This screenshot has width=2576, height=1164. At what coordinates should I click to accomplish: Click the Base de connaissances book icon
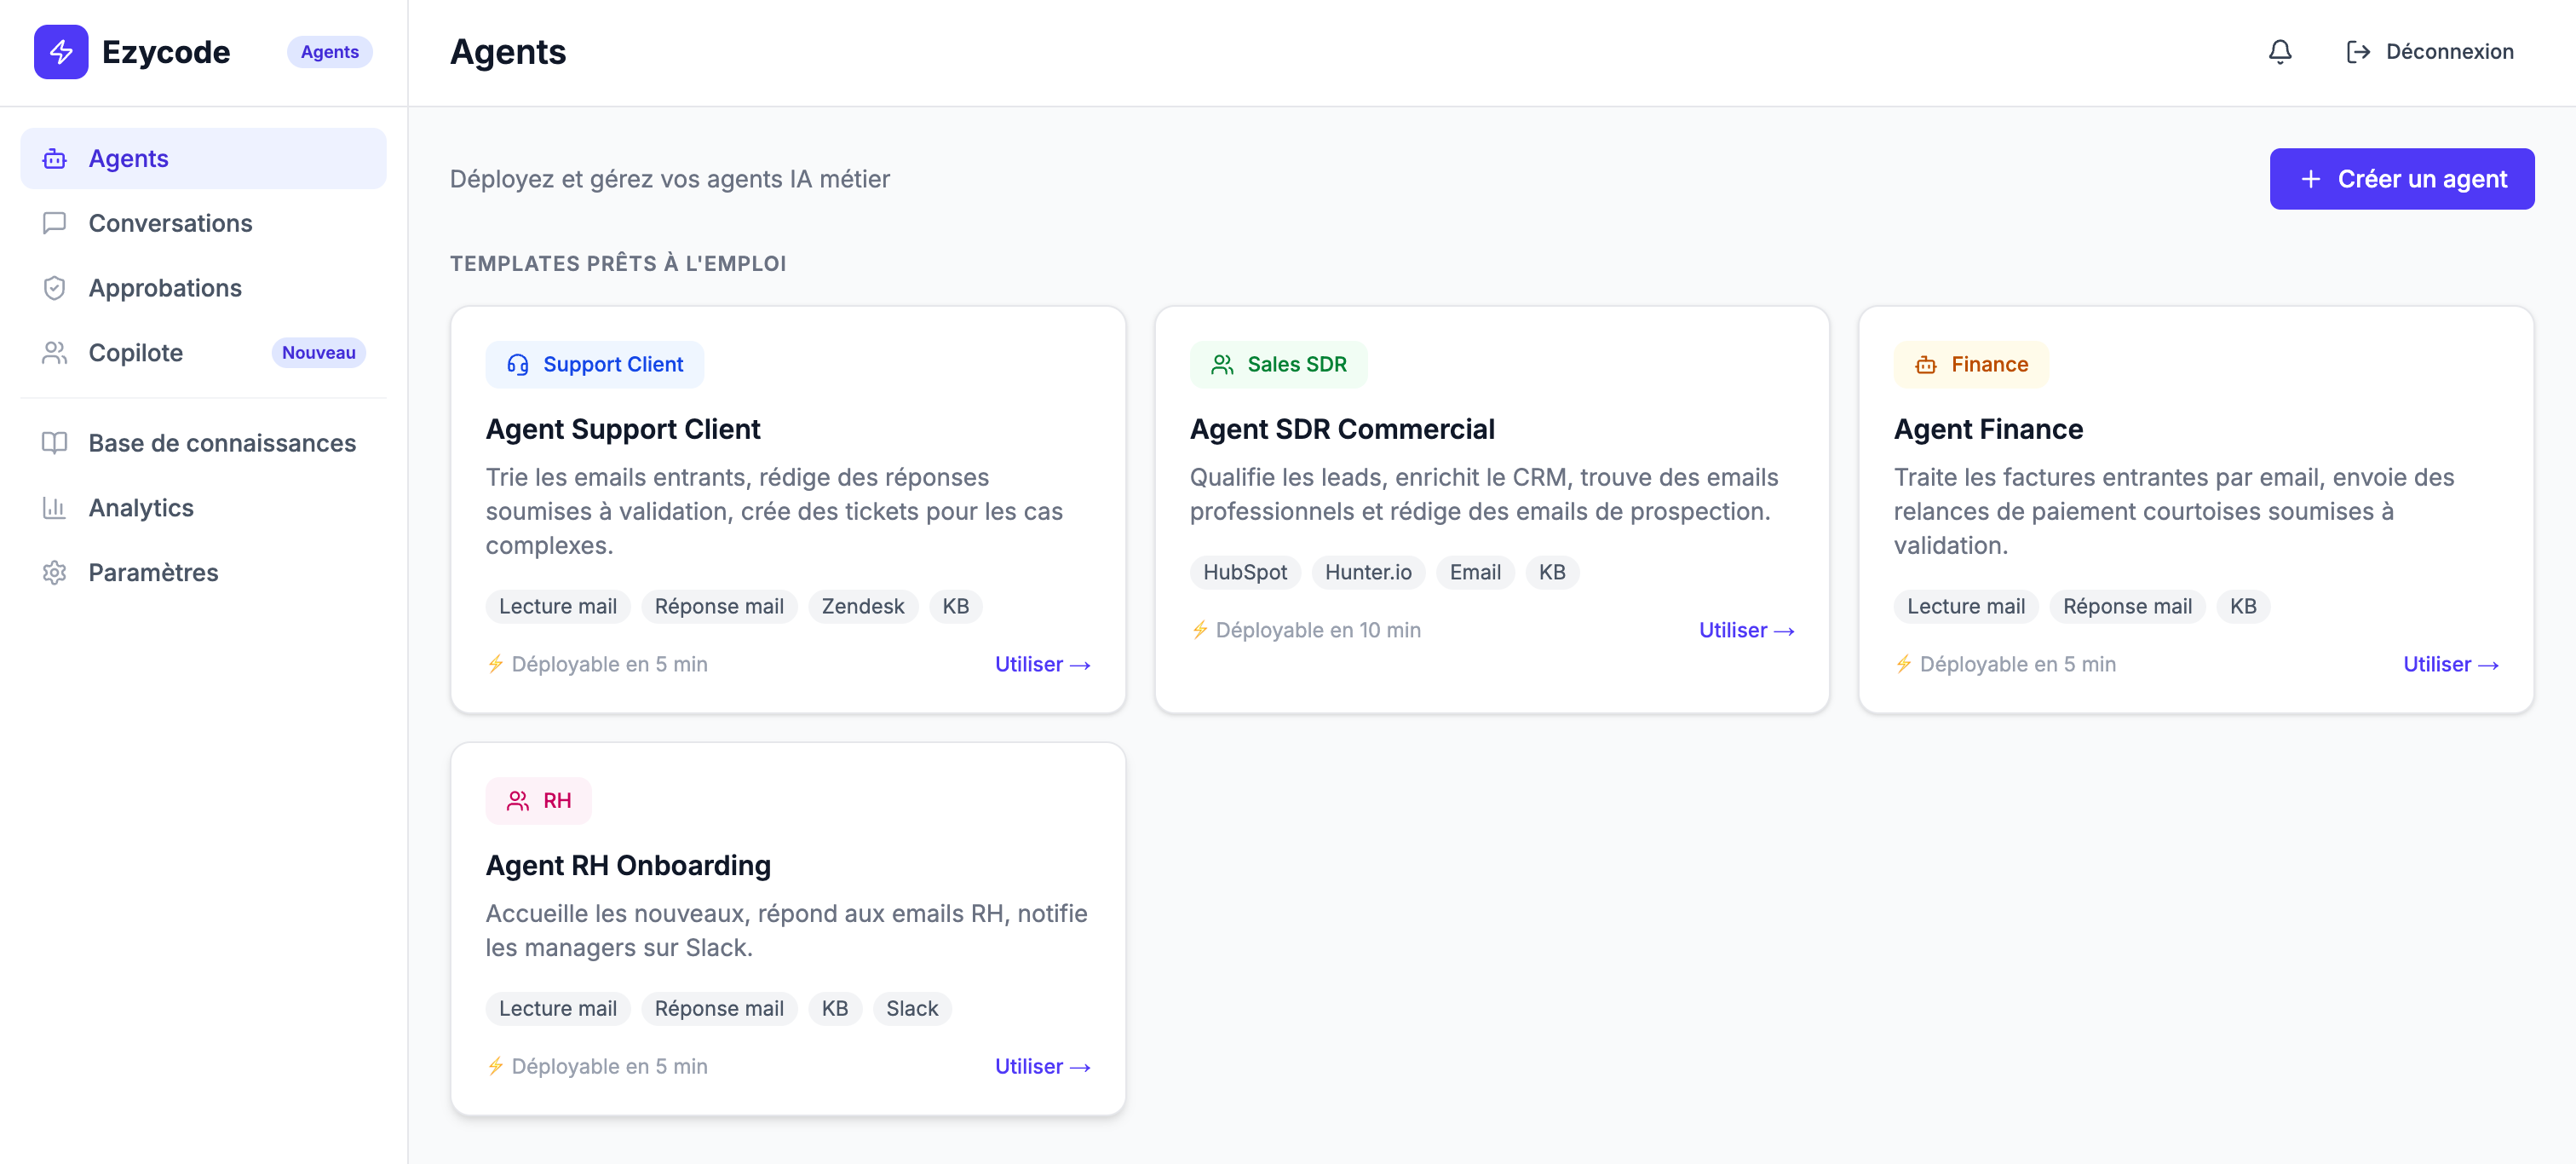point(54,442)
